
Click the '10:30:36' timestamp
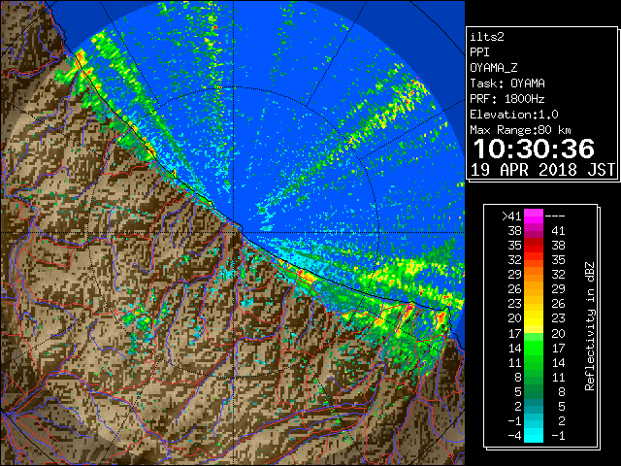[534, 149]
